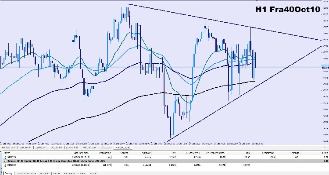Click the H1 Fra40Oct10 chart label

click(x=287, y=10)
